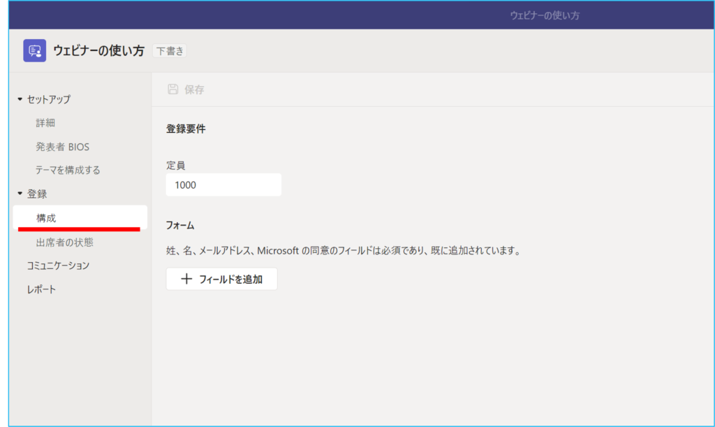Go to テーマを構成する page

click(68, 170)
